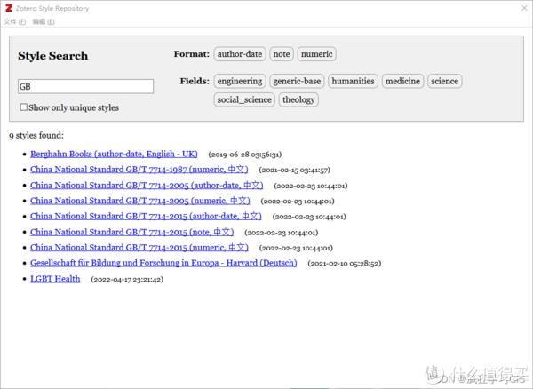Open GB/T 7714-2005 author-date style link
This screenshot has width=533, height=389.
pos(147,185)
